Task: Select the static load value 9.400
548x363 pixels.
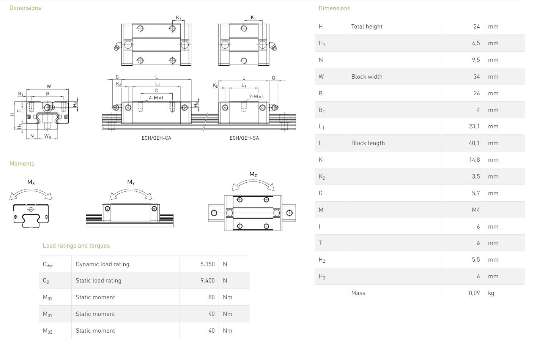Action: coord(208,281)
